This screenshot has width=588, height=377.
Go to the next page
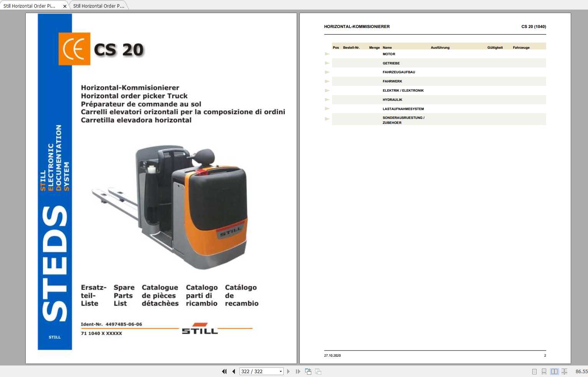pyautogui.click(x=288, y=371)
